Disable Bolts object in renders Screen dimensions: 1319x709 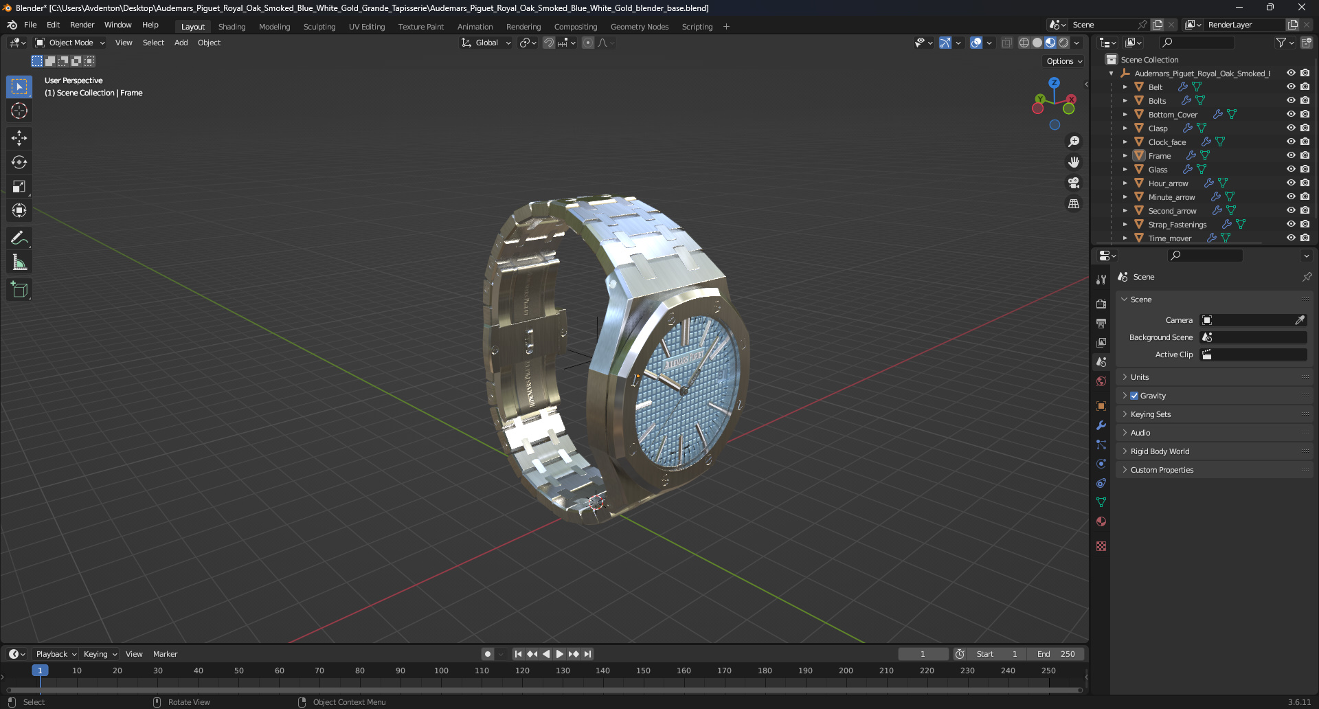[x=1305, y=100]
